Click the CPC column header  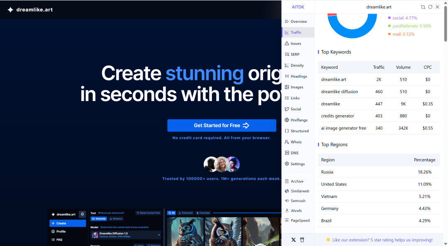pos(427,68)
